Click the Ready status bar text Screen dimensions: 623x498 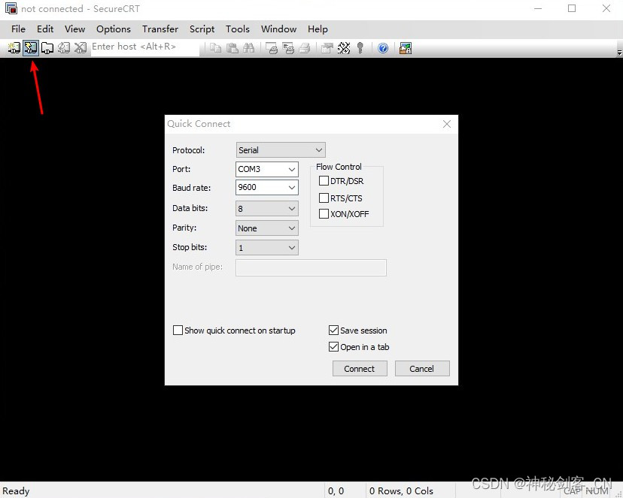(x=16, y=490)
